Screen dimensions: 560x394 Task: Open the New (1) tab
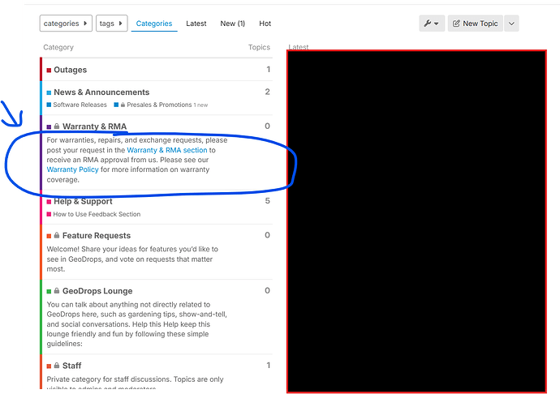point(232,24)
